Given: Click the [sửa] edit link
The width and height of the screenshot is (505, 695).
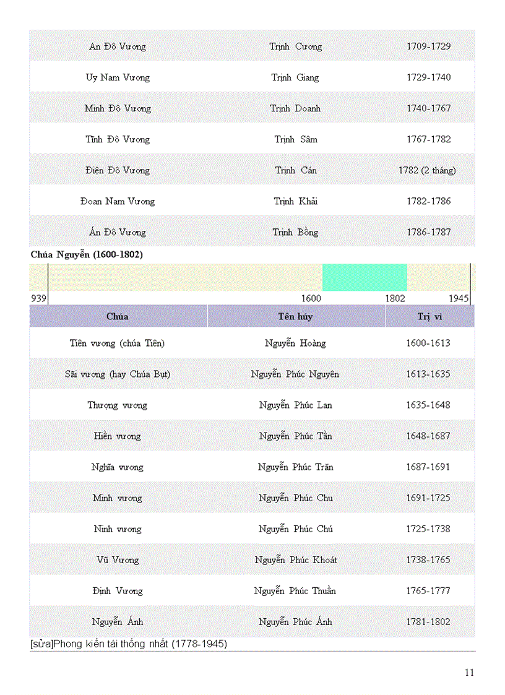Looking at the screenshot, I should (41, 644).
